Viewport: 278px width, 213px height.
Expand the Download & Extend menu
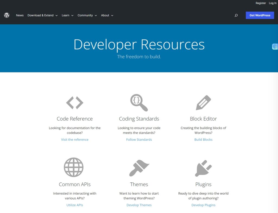click(43, 15)
